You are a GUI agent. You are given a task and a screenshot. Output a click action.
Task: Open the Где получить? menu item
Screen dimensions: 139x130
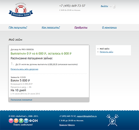click(18, 28)
